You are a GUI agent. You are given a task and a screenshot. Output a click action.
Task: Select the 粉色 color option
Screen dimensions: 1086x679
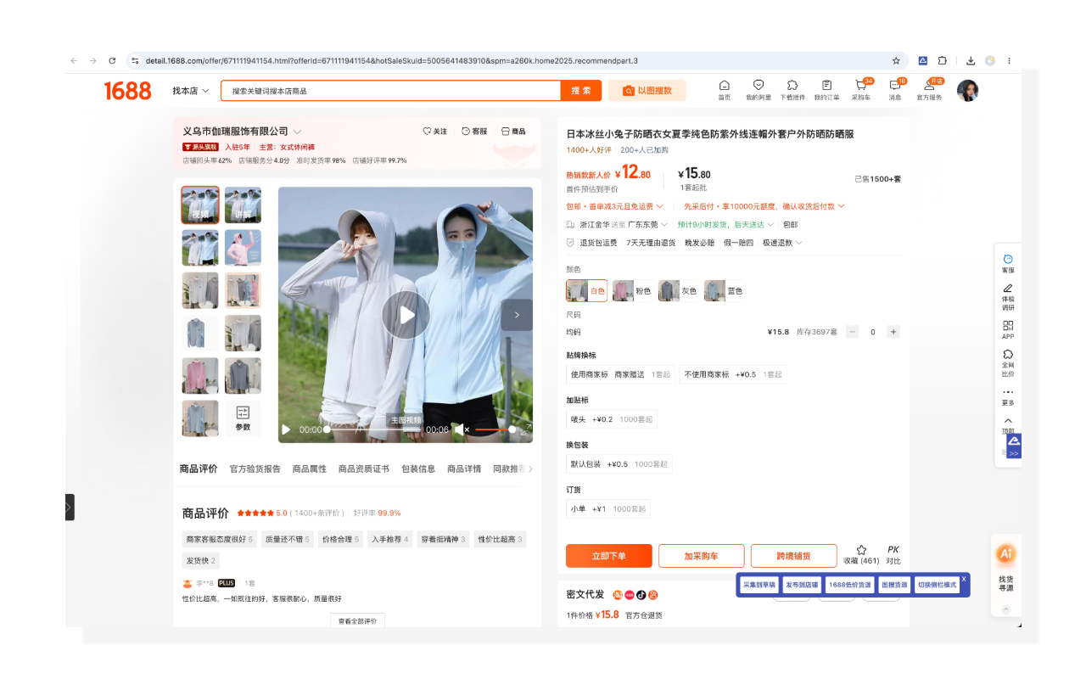pos(634,291)
